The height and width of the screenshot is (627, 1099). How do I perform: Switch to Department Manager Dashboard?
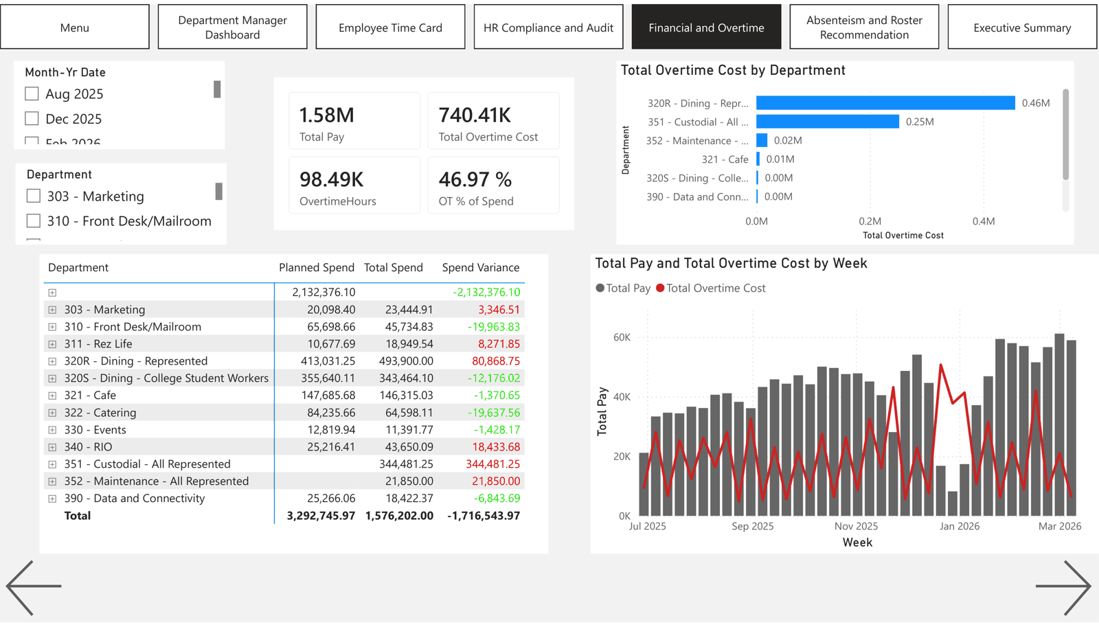tap(233, 27)
